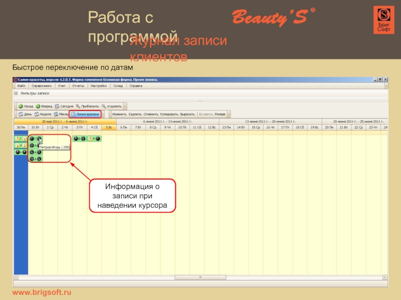Viewport: 401px width, 300px height.
Task: Select the 1 Ср day header
Action: 50,127
